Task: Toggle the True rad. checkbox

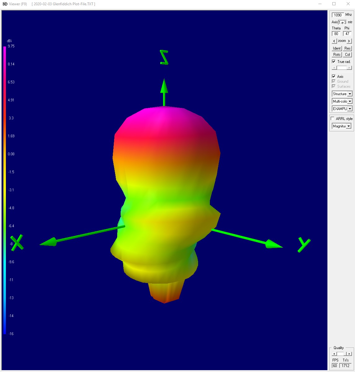Action: click(x=334, y=62)
